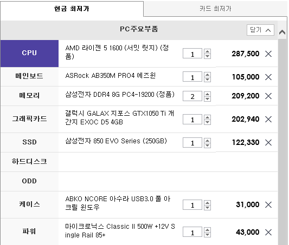Viewport: 289px width, 245px height.
Task: Open the ODD category row
Action: (x=29, y=181)
